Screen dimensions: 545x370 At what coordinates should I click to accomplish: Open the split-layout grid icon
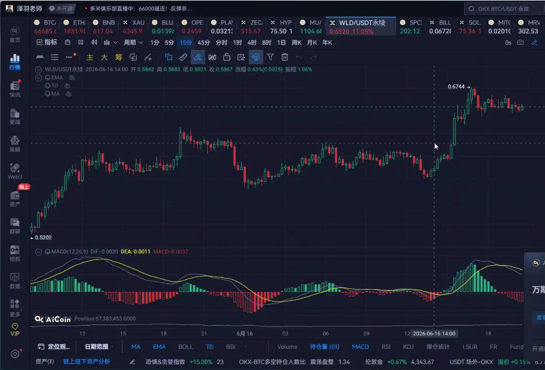click(80, 43)
